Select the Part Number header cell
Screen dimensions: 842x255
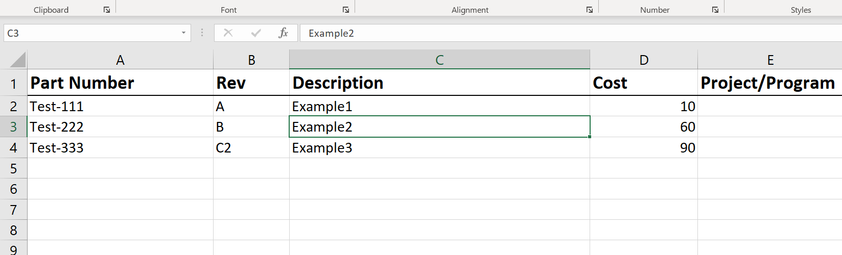(x=120, y=83)
